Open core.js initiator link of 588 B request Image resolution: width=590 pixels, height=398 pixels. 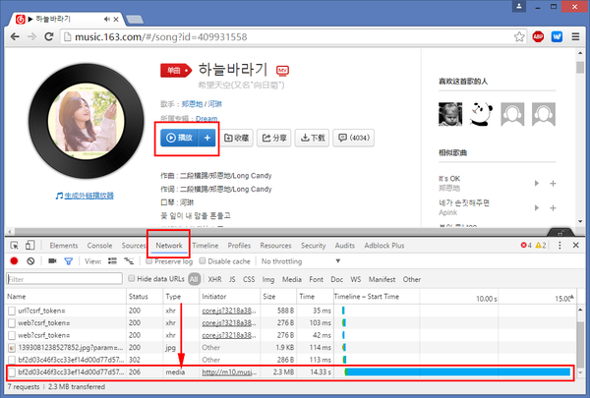tap(229, 311)
